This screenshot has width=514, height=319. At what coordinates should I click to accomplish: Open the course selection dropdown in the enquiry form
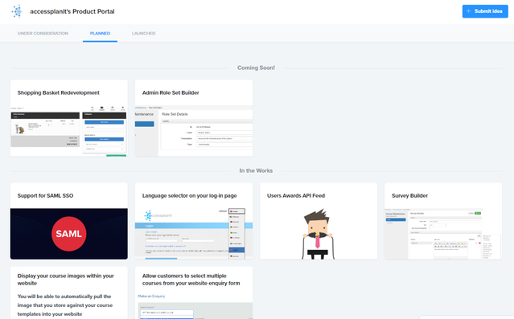tap(167, 313)
